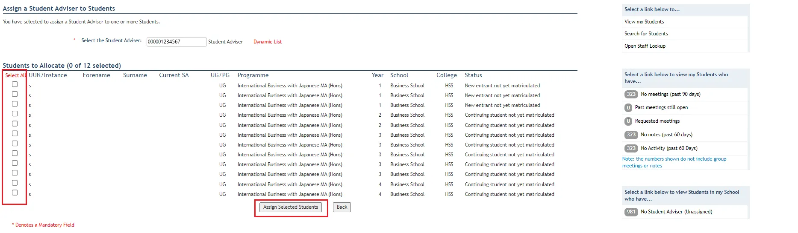798x233 pixels.
Task: Check the third Year 1 student's checkbox
Action: click(x=15, y=104)
